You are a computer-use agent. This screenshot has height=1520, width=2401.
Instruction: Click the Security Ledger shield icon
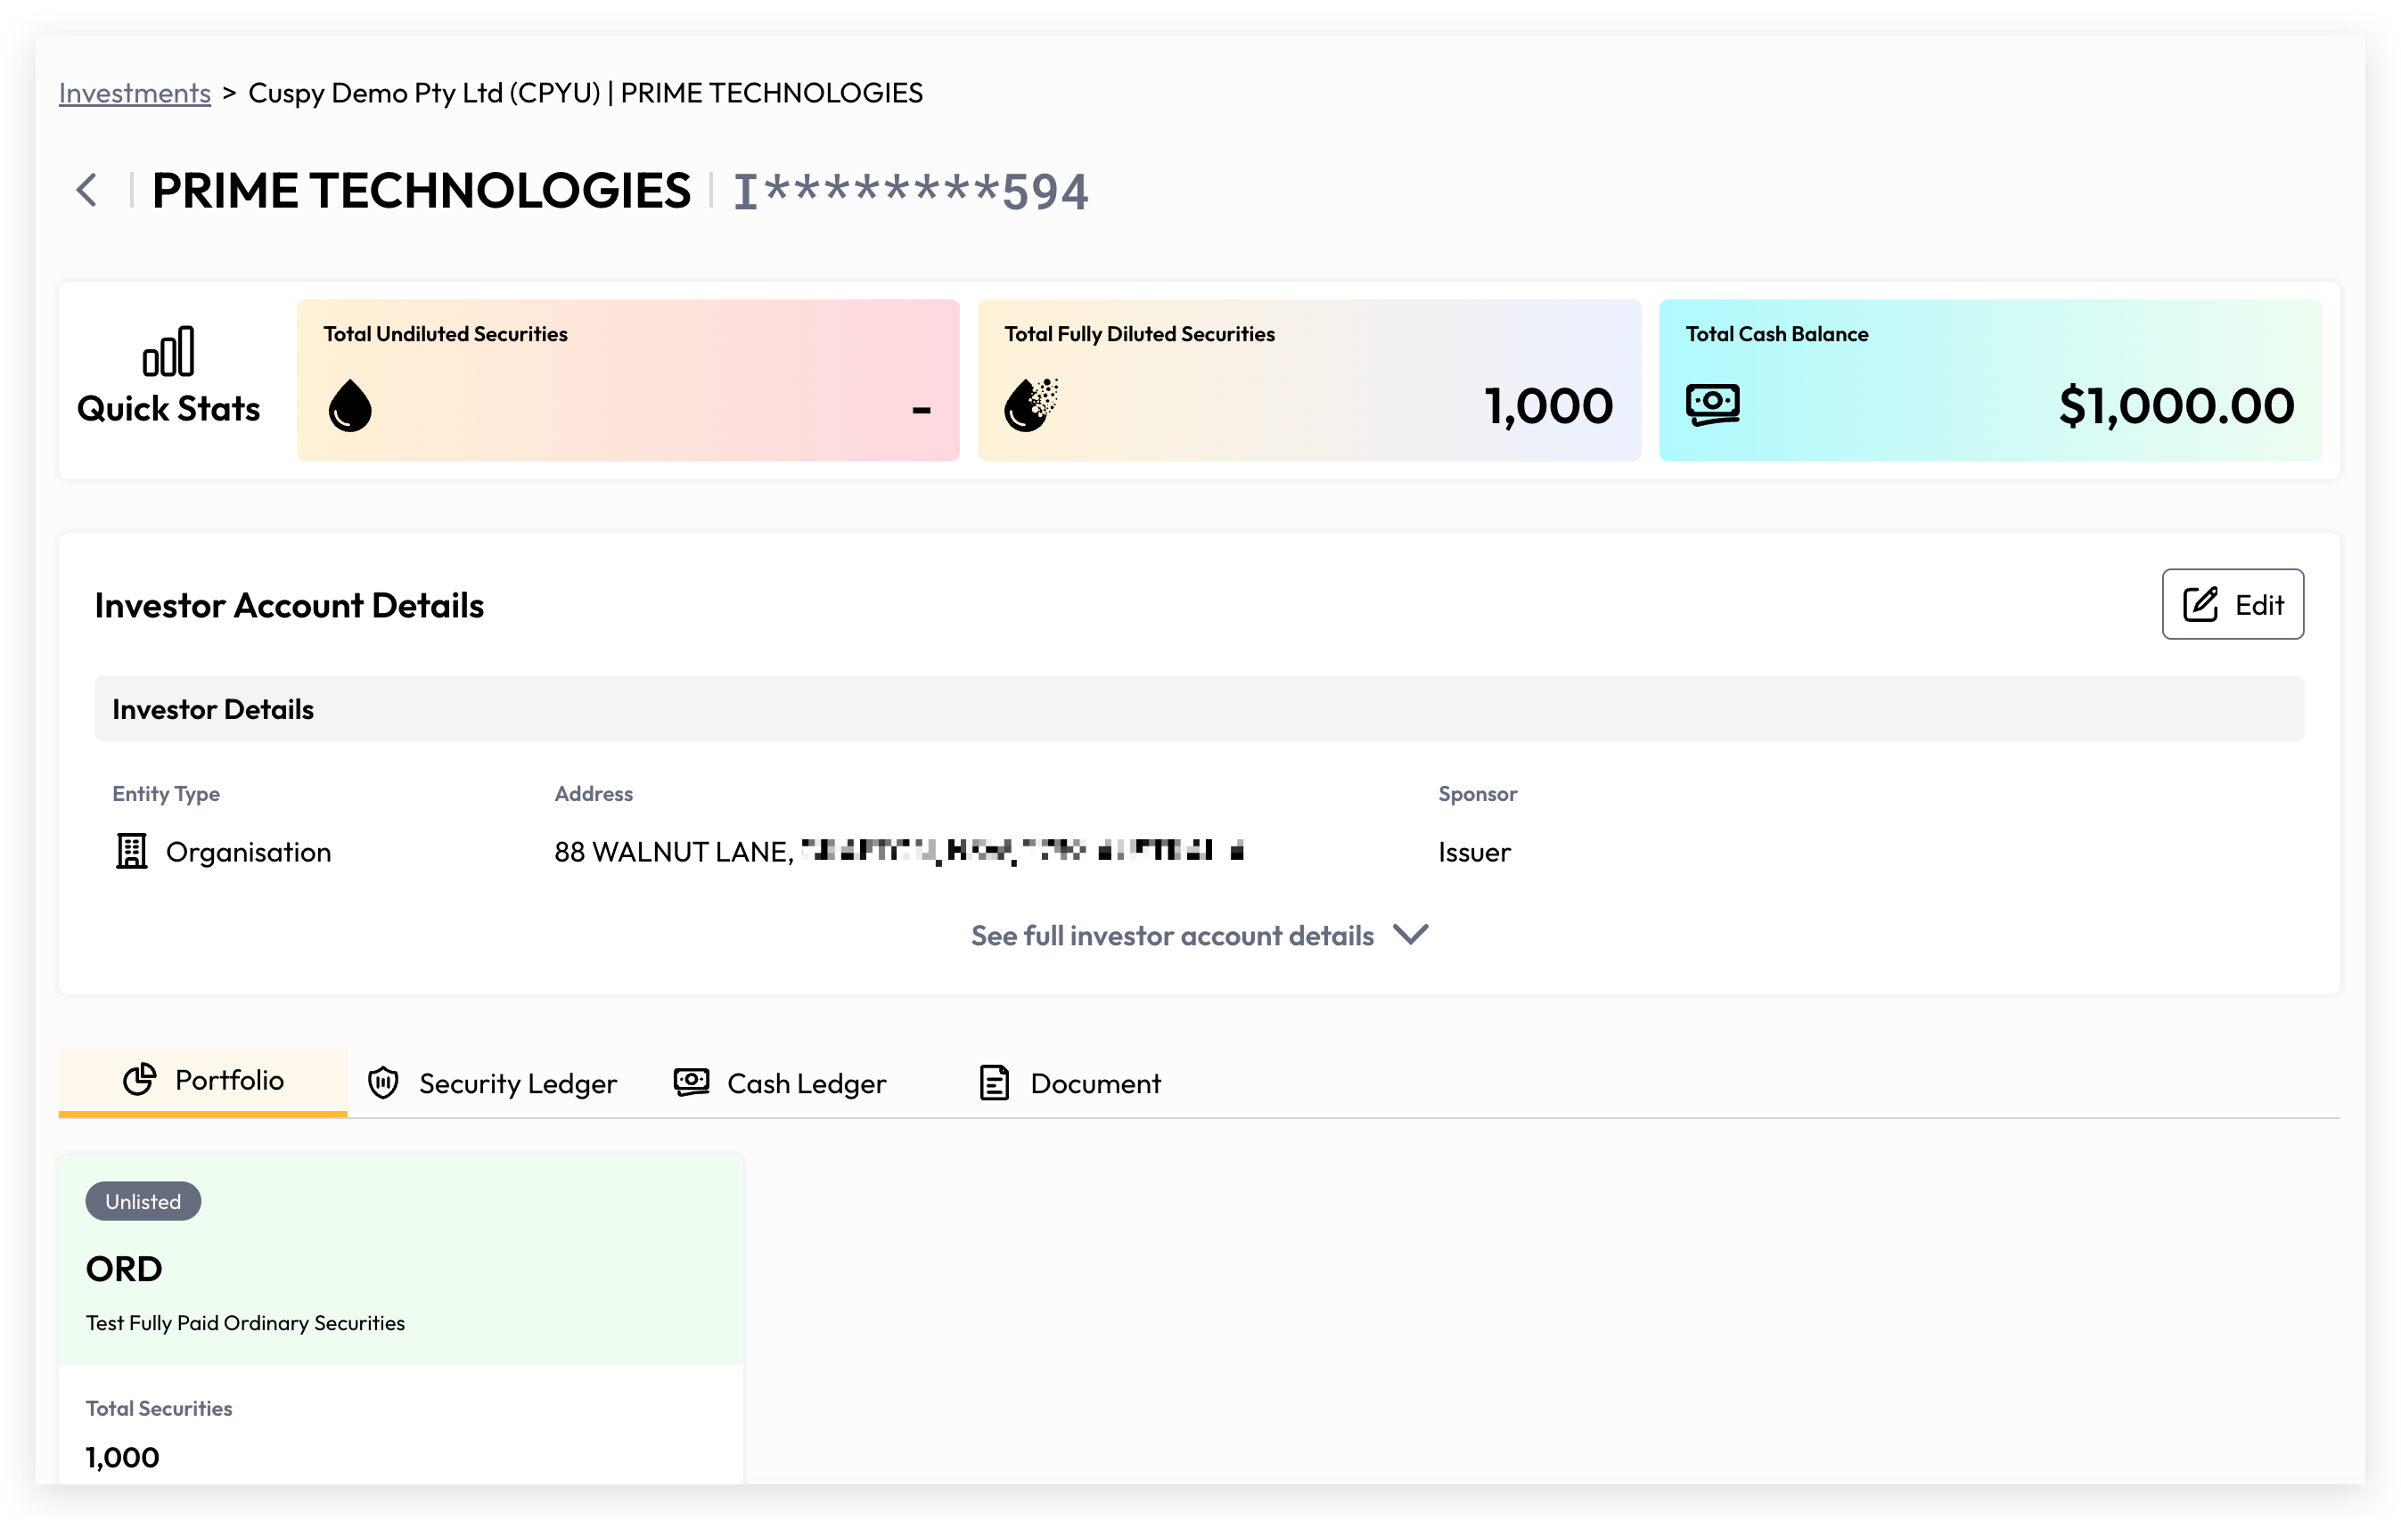click(x=383, y=1083)
